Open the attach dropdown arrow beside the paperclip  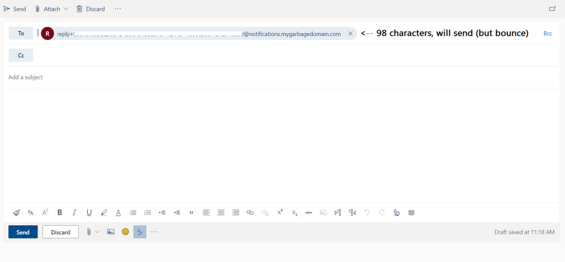coord(97,232)
